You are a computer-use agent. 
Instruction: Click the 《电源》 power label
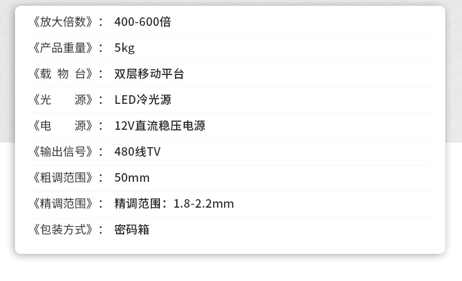[62, 126]
